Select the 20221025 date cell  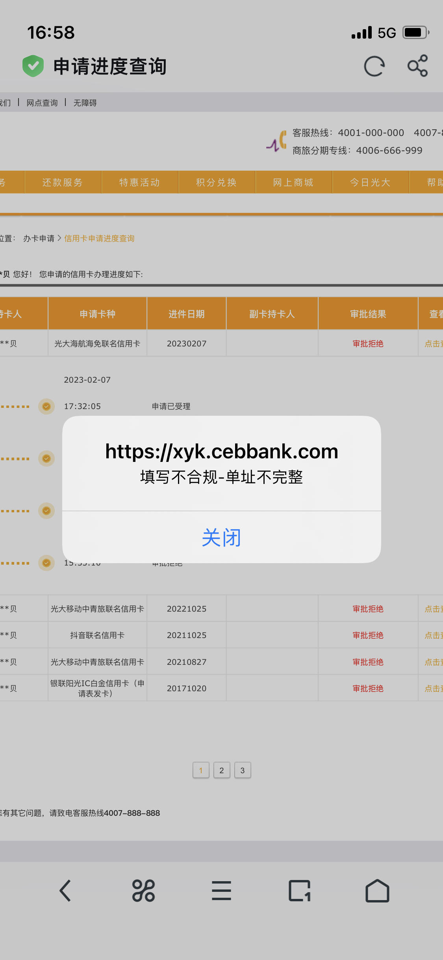(x=187, y=609)
